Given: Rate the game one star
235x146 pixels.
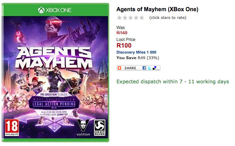Looking at the screenshot, I should coord(119,18).
